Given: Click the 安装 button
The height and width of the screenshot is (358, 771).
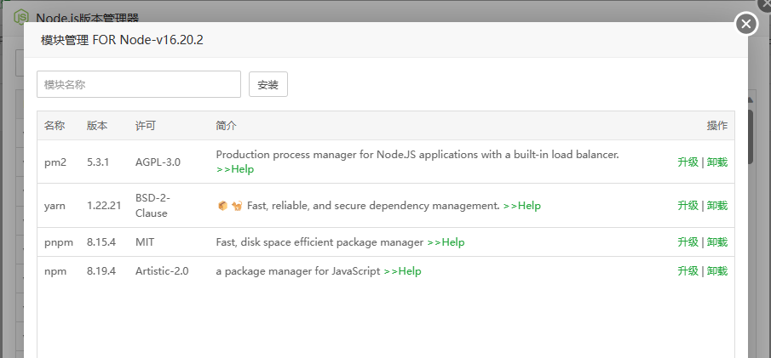Looking at the screenshot, I should click(x=268, y=84).
